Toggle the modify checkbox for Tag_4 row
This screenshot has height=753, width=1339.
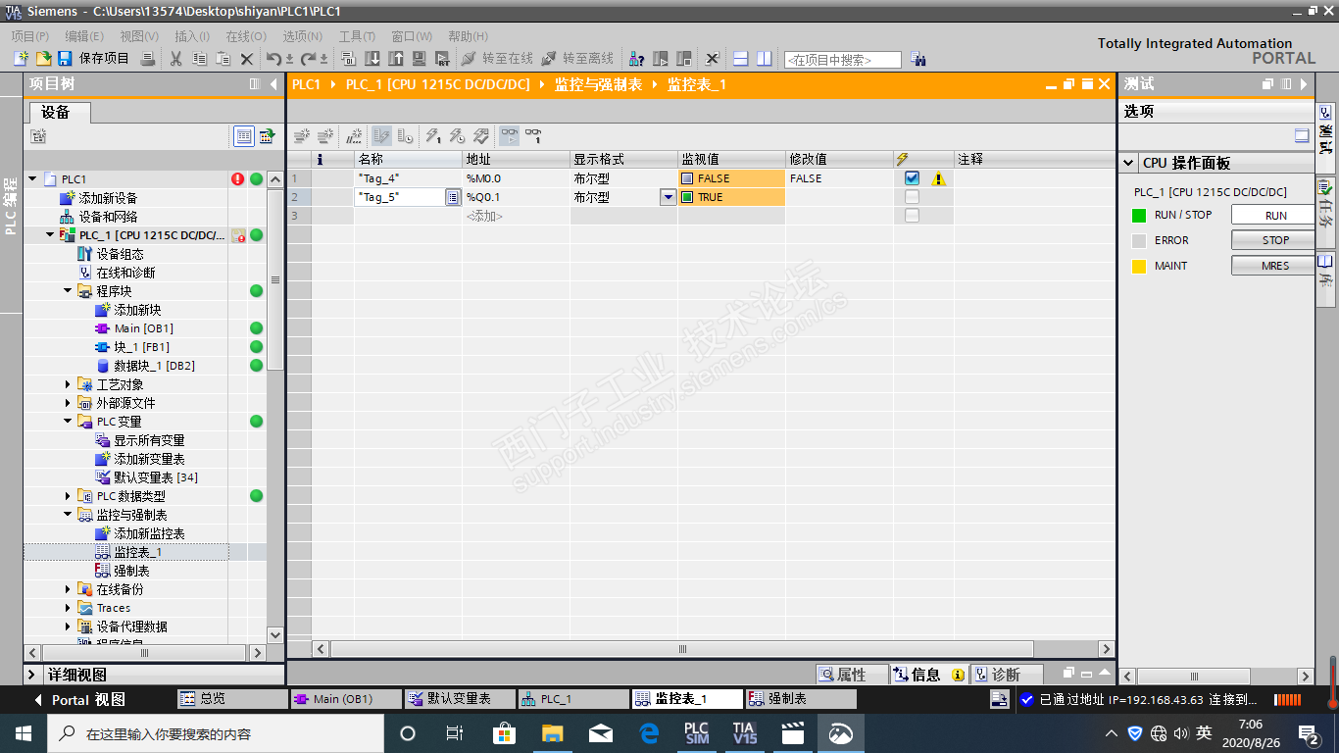[912, 178]
